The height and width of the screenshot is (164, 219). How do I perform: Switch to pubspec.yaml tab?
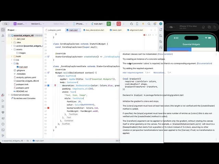coord(53,30)
